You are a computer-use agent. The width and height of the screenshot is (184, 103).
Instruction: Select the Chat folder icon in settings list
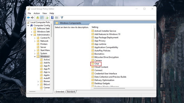(x=93, y=64)
